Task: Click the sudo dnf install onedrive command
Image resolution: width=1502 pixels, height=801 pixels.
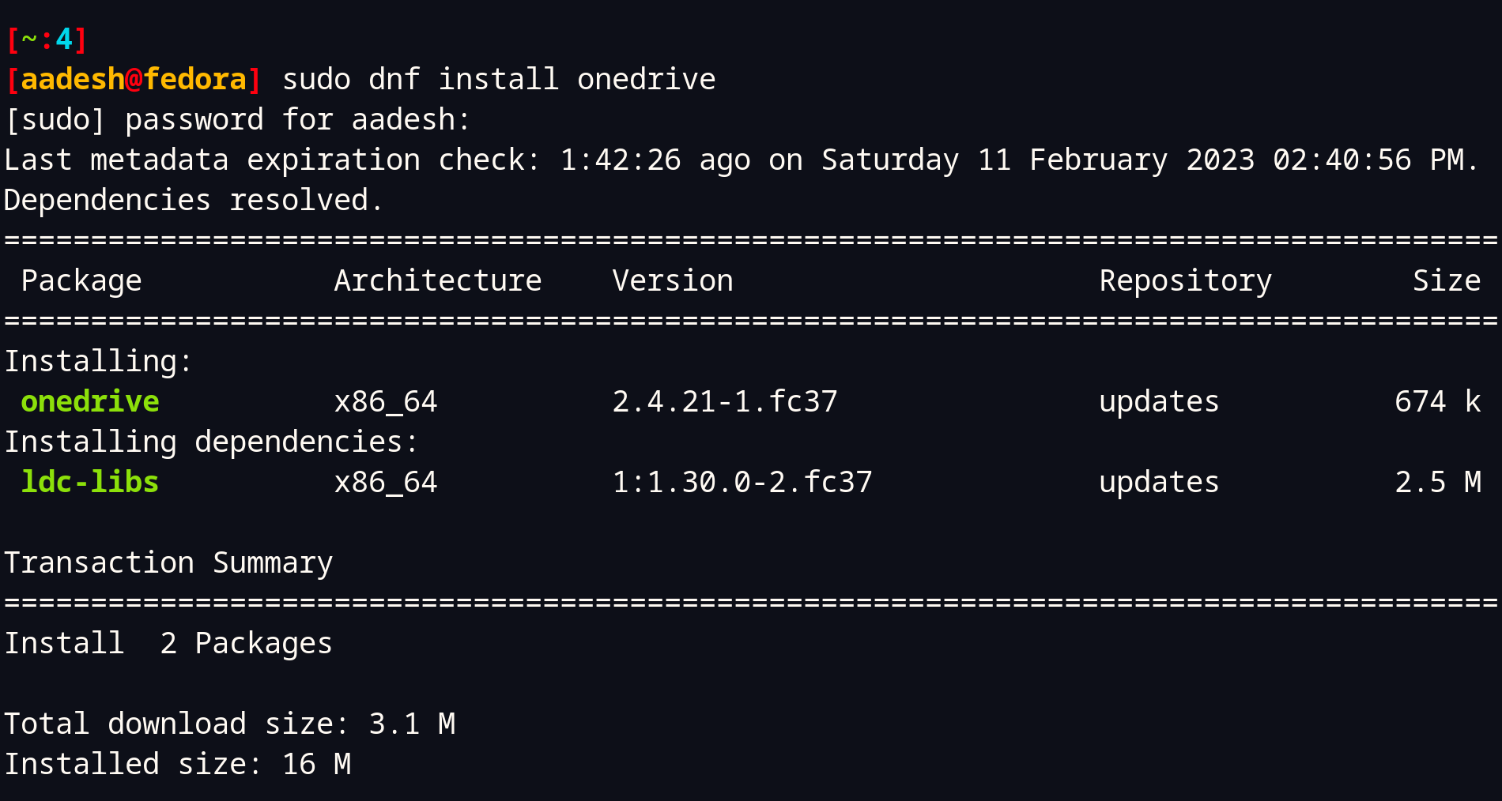Action: [x=498, y=78]
